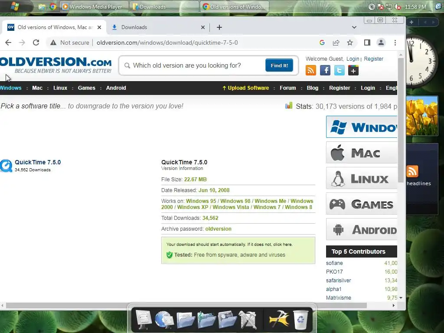Click the hammer tool icon in dock
This screenshot has height=333, width=444.
(x=279, y=320)
